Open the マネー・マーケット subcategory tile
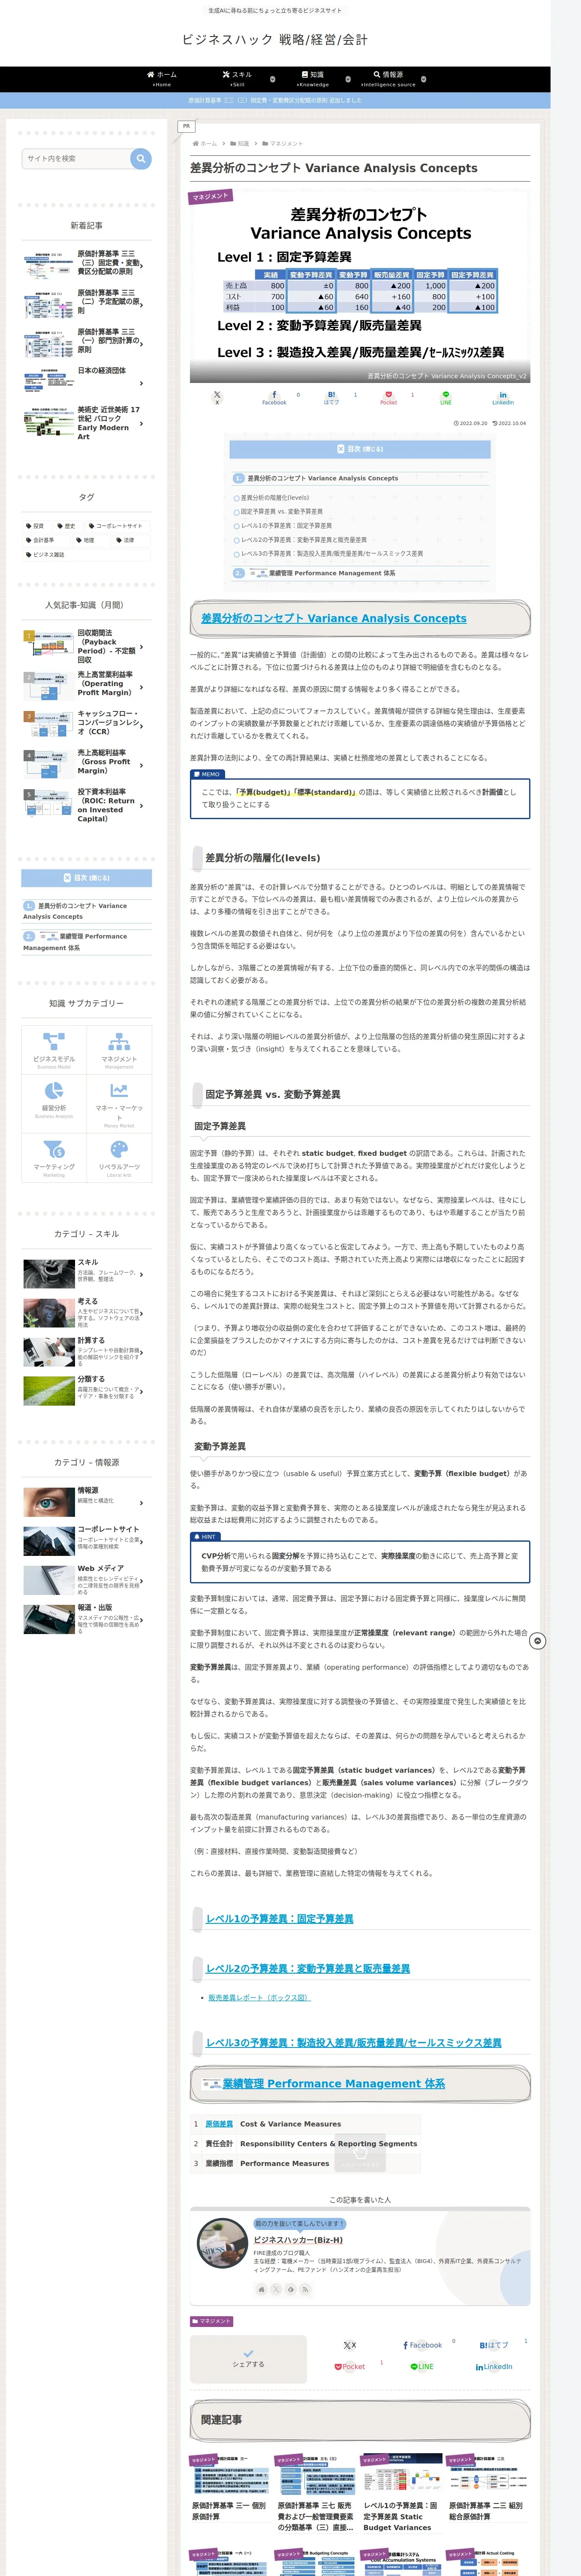581x2576 pixels. [119, 1103]
